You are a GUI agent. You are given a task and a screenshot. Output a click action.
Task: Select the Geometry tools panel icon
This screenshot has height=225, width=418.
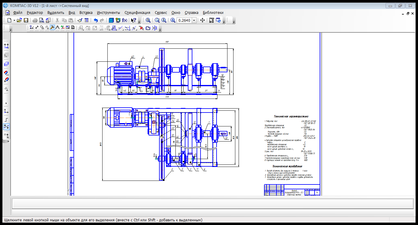[x=31, y=28]
